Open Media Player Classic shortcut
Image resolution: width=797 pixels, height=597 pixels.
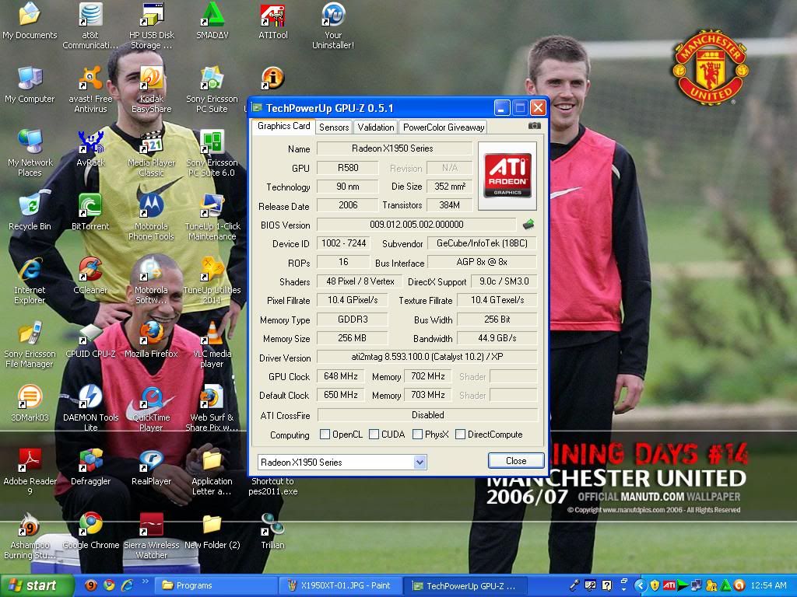[152, 153]
